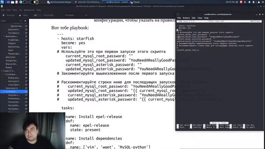The image size is (265, 149).
Task: Close the Index side pane
Action: click(x=25, y=21)
